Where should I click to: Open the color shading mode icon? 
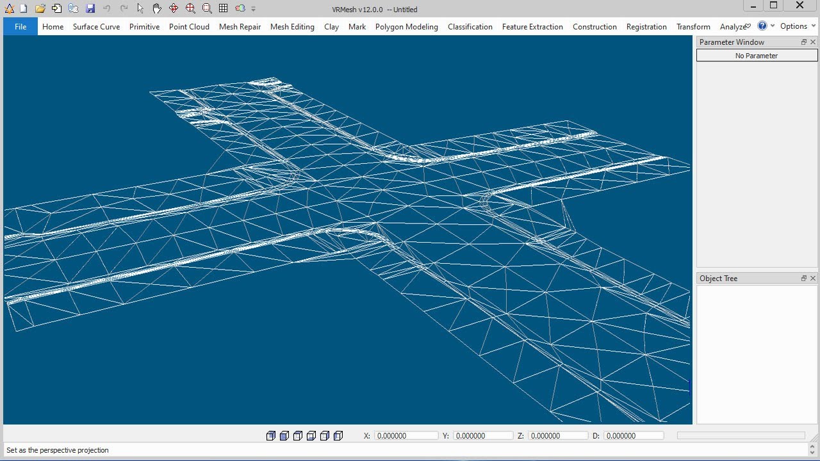240,8
